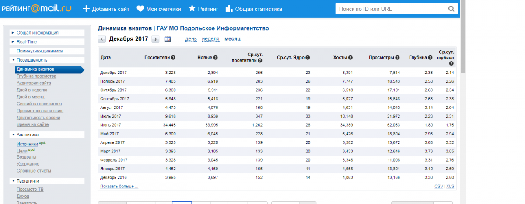Click the search magnifier icon
The image size is (525, 204).
pyautogui.click(x=451, y=9)
